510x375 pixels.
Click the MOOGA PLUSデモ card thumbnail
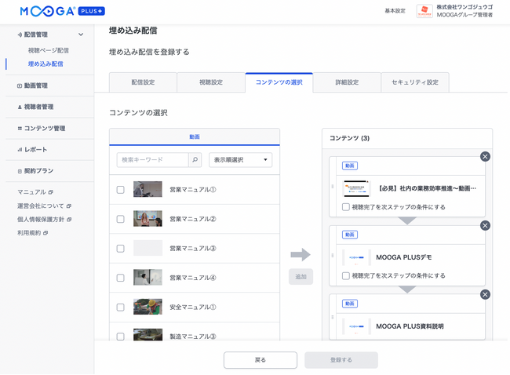(x=356, y=257)
